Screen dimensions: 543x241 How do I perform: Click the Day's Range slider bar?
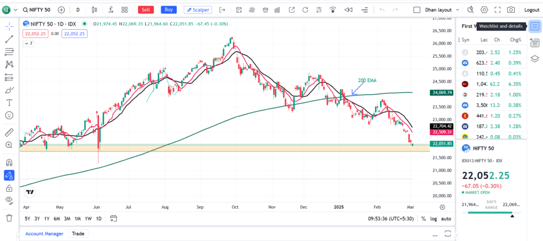[491, 212]
